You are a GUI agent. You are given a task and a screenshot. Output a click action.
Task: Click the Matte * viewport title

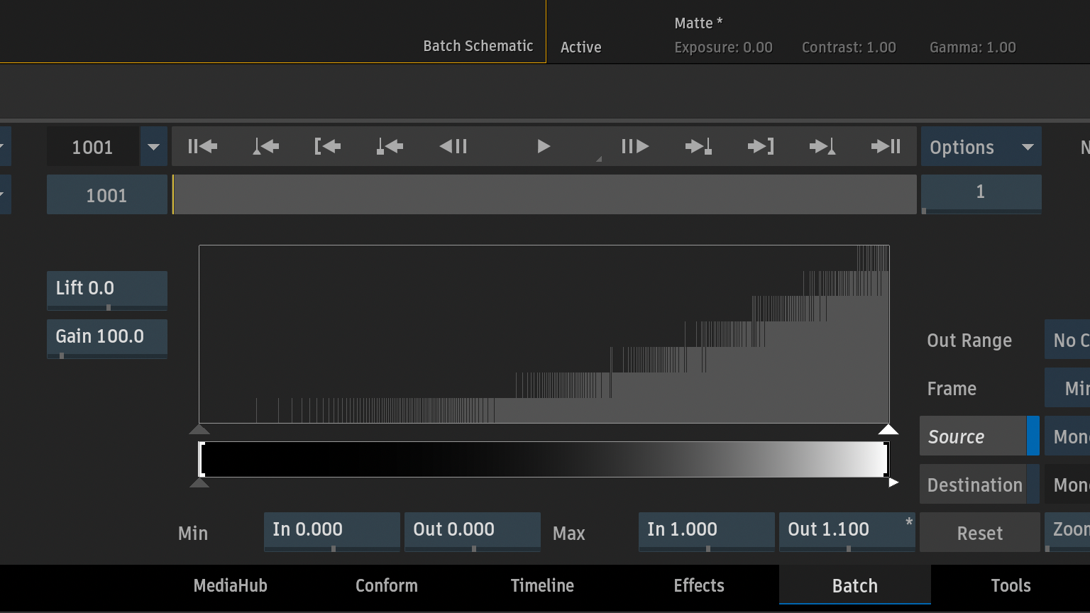pyautogui.click(x=698, y=23)
